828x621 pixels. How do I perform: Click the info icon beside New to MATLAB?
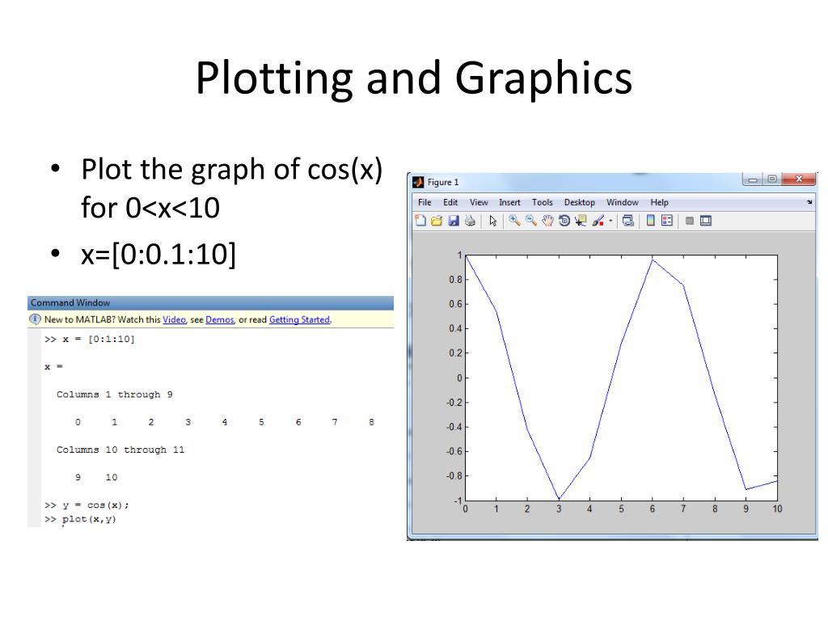[x=35, y=319]
